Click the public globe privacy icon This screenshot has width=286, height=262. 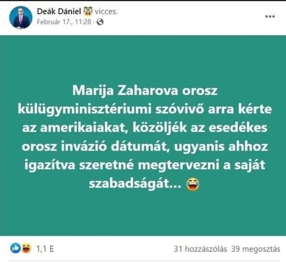click(100, 22)
